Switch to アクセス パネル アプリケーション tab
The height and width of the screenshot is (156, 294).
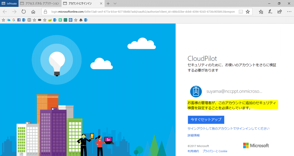click(40, 3)
